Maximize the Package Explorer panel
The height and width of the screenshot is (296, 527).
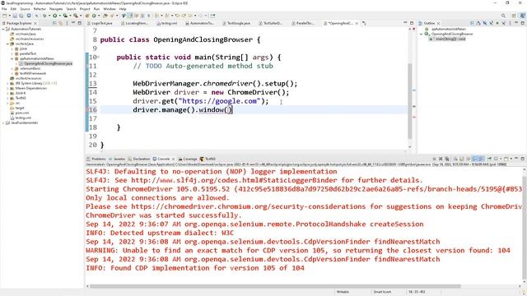(x=80, y=23)
